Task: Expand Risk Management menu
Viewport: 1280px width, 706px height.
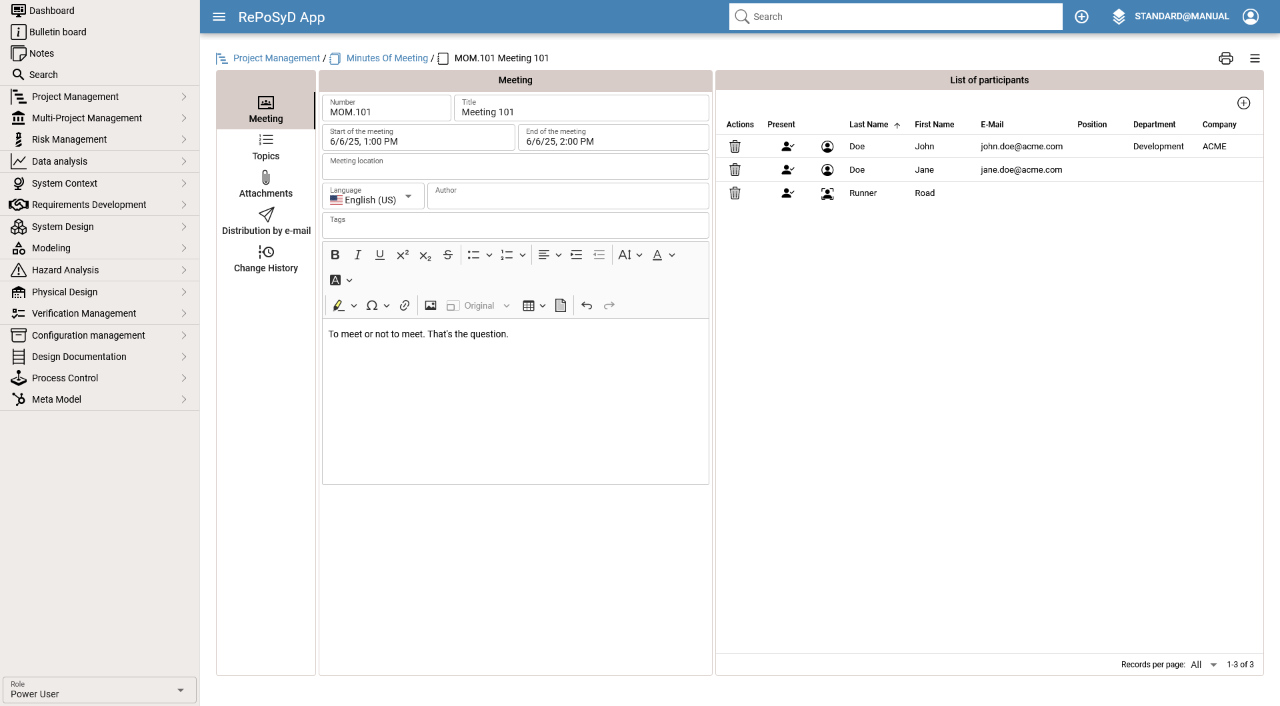Action: click(99, 139)
